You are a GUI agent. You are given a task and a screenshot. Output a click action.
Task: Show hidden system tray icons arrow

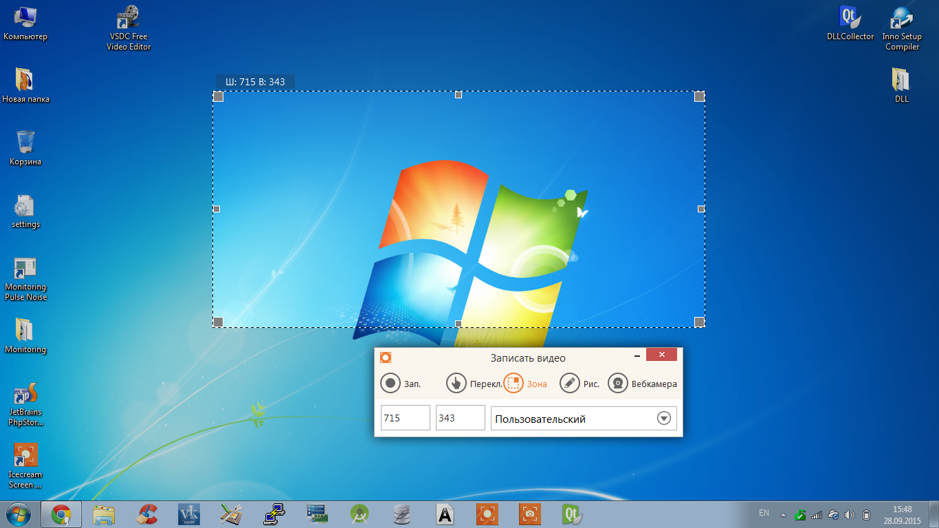[x=783, y=514]
